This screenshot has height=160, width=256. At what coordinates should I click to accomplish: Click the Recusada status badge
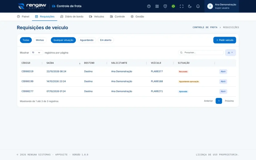[x=183, y=71]
